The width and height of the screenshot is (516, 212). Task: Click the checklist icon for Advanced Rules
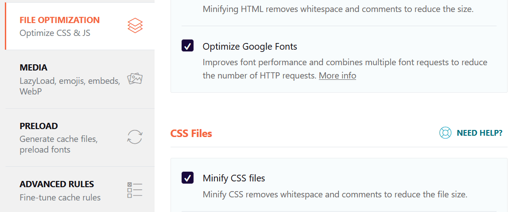[135, 190]
